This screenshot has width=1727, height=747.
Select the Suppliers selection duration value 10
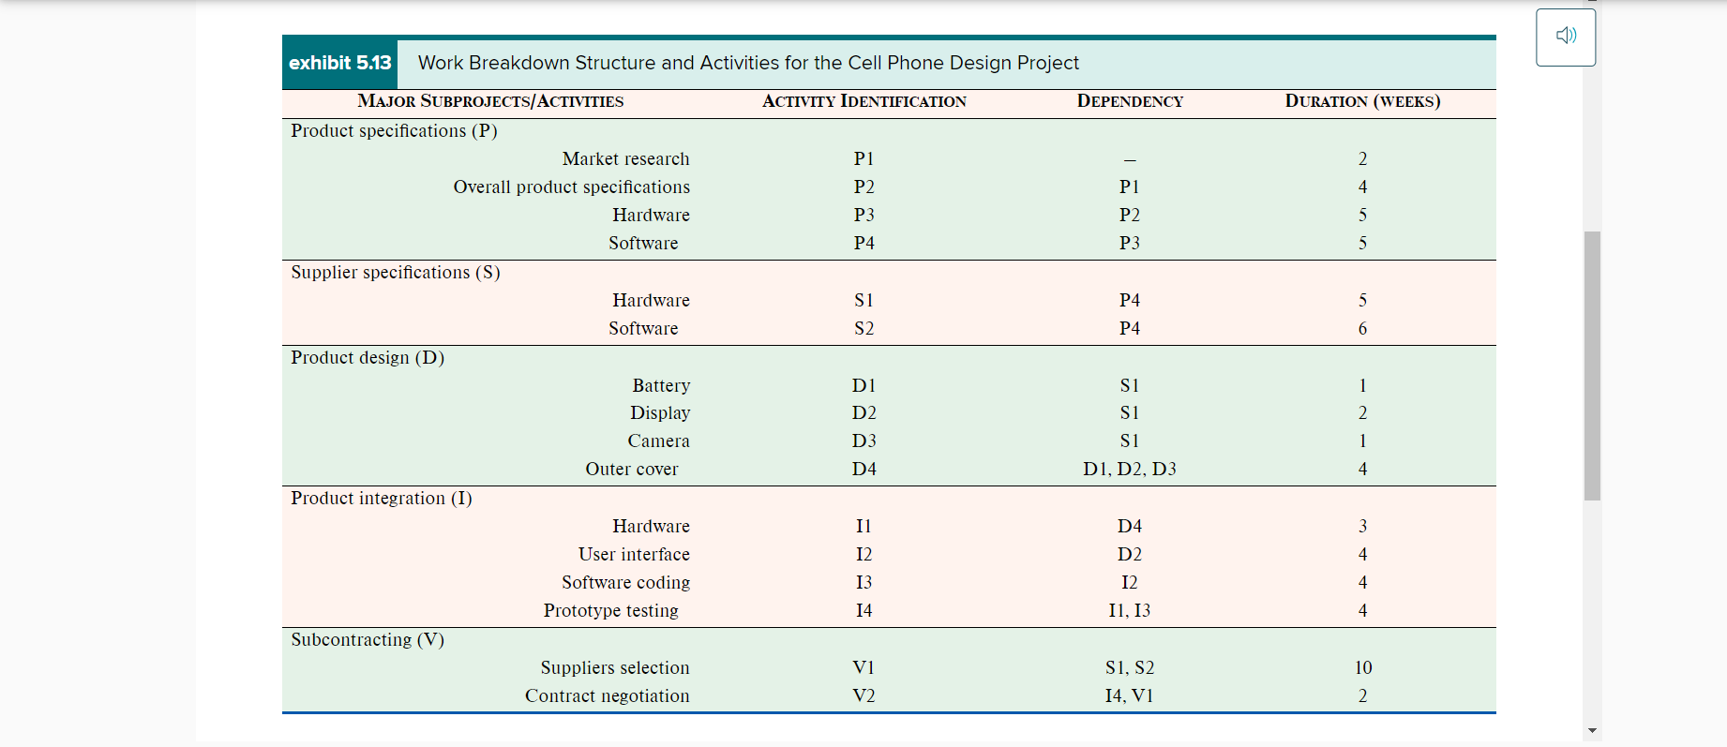[x=1363, y=667]
